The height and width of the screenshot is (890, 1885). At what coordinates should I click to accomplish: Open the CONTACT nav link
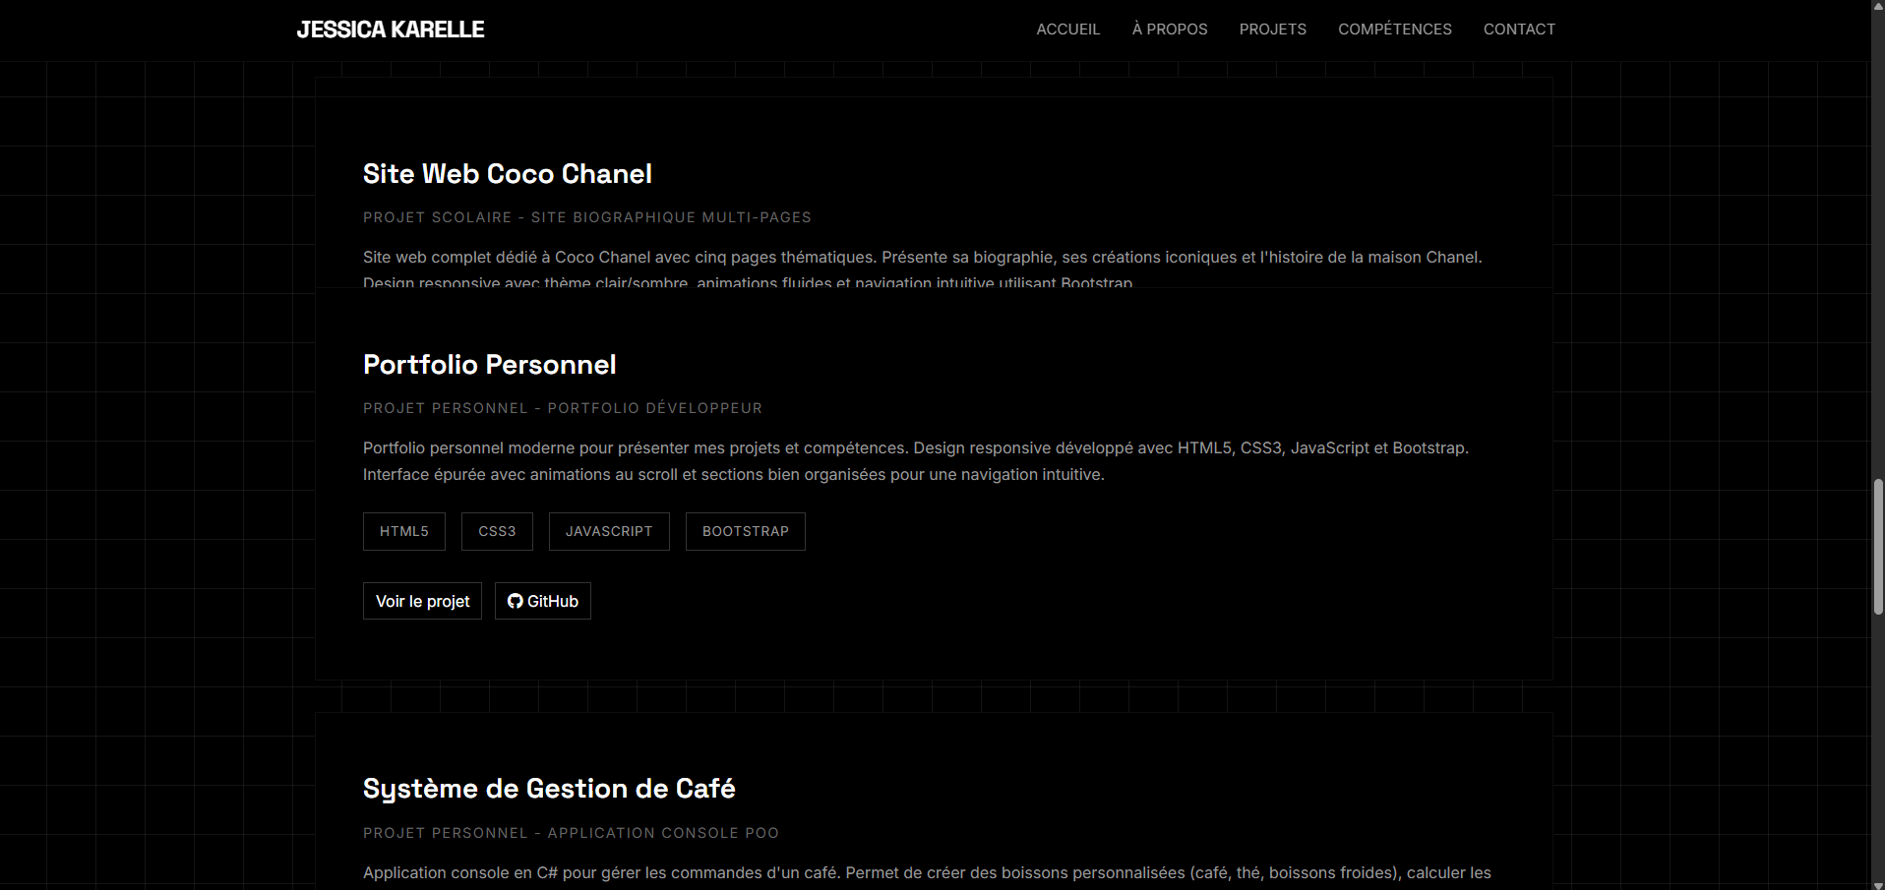point(1519,30)
